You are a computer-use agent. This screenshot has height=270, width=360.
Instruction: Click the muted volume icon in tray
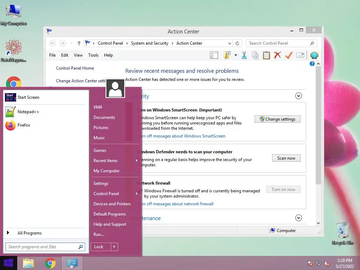pyautogui.click(x=327, y=263)
